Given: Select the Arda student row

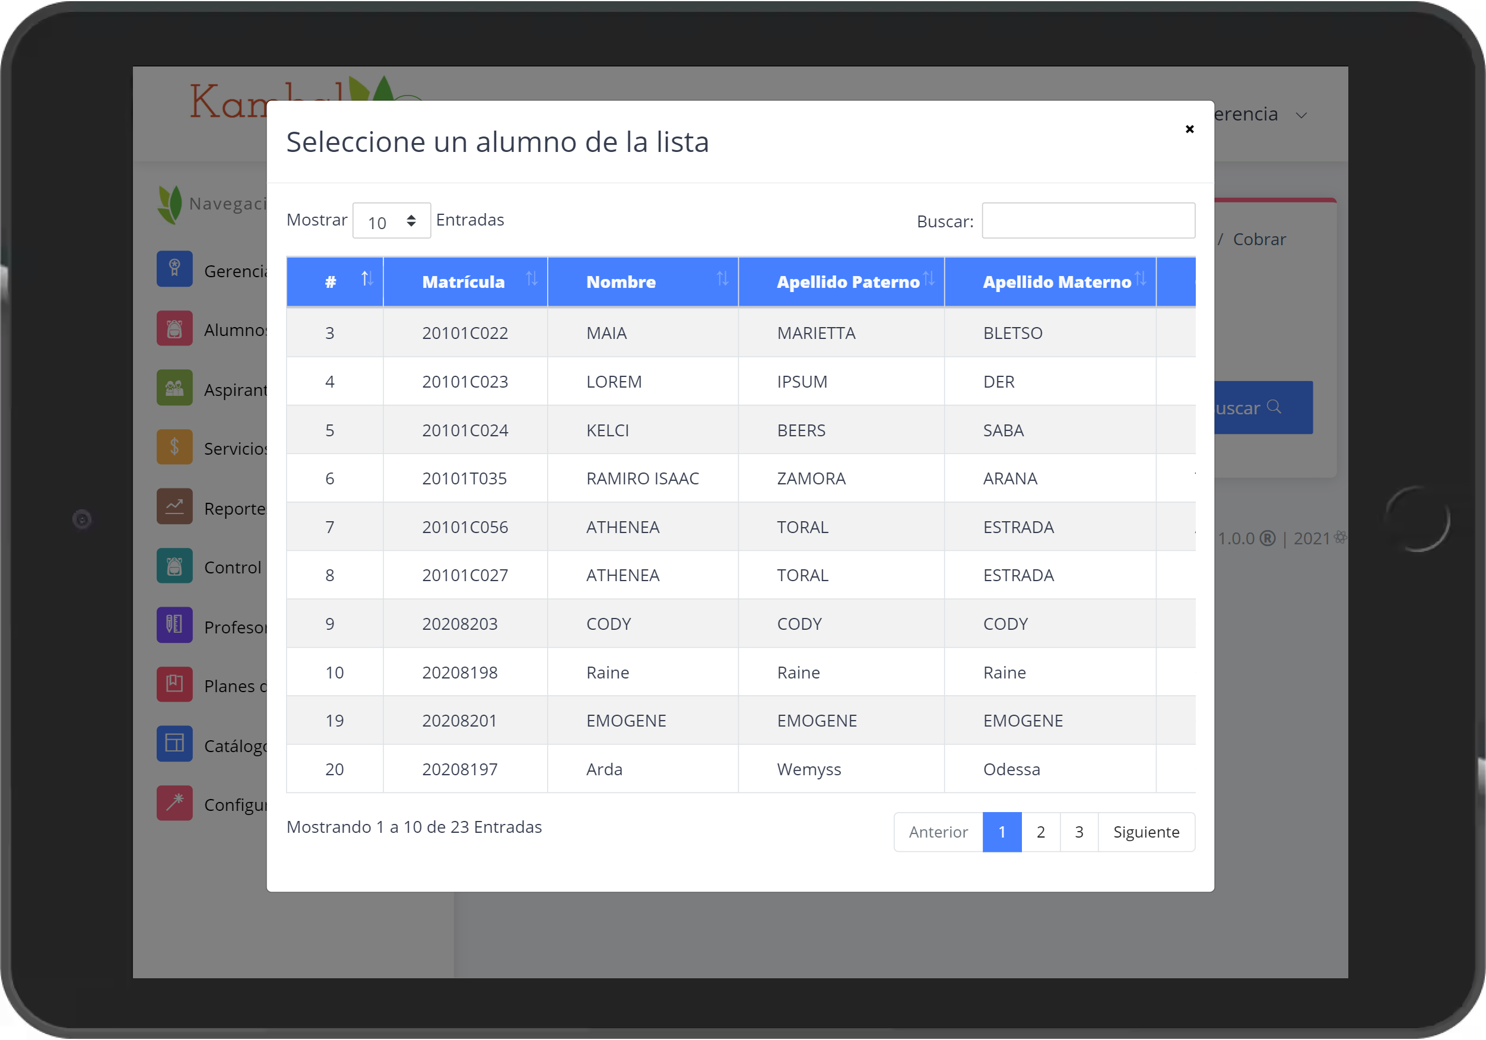Looking at the screenshot, I should click(741, 769).
